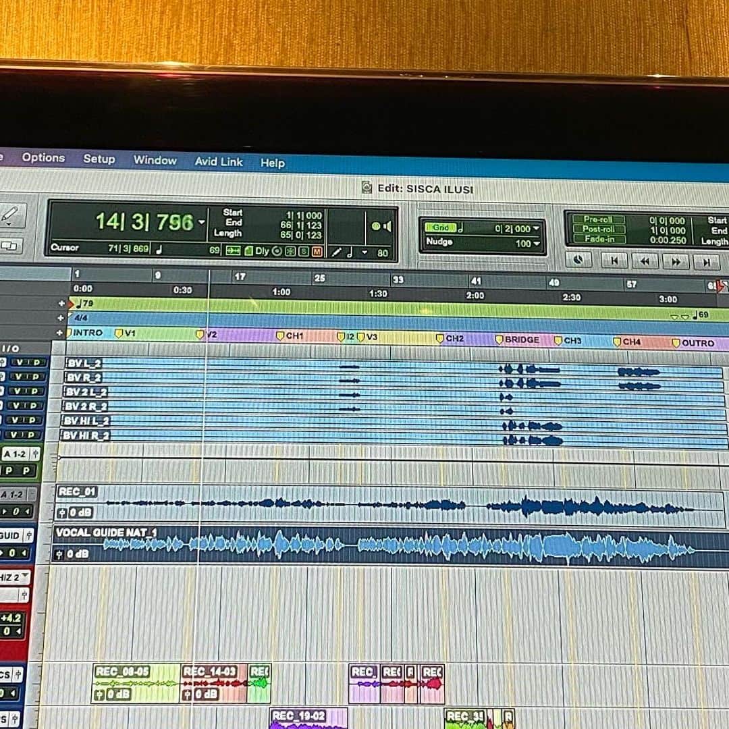This screenshot has height=729, width=729.
Task: Select the VOCAL GUIDE NAT_1 clip
Action: click(x=390, y=546)
